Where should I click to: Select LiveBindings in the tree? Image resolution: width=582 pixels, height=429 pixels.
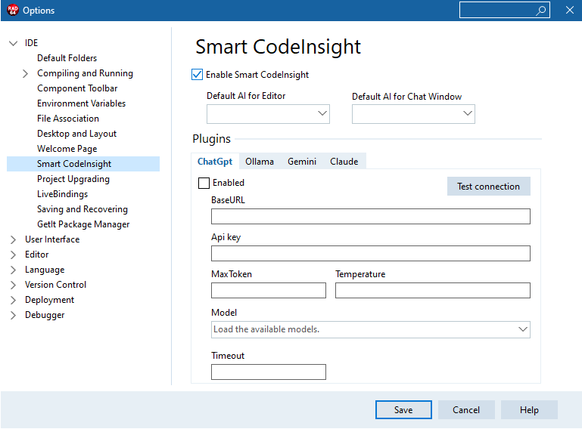(62, 194)
